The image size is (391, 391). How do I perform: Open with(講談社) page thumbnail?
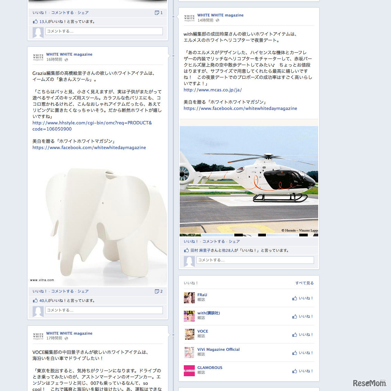[189, 316]
